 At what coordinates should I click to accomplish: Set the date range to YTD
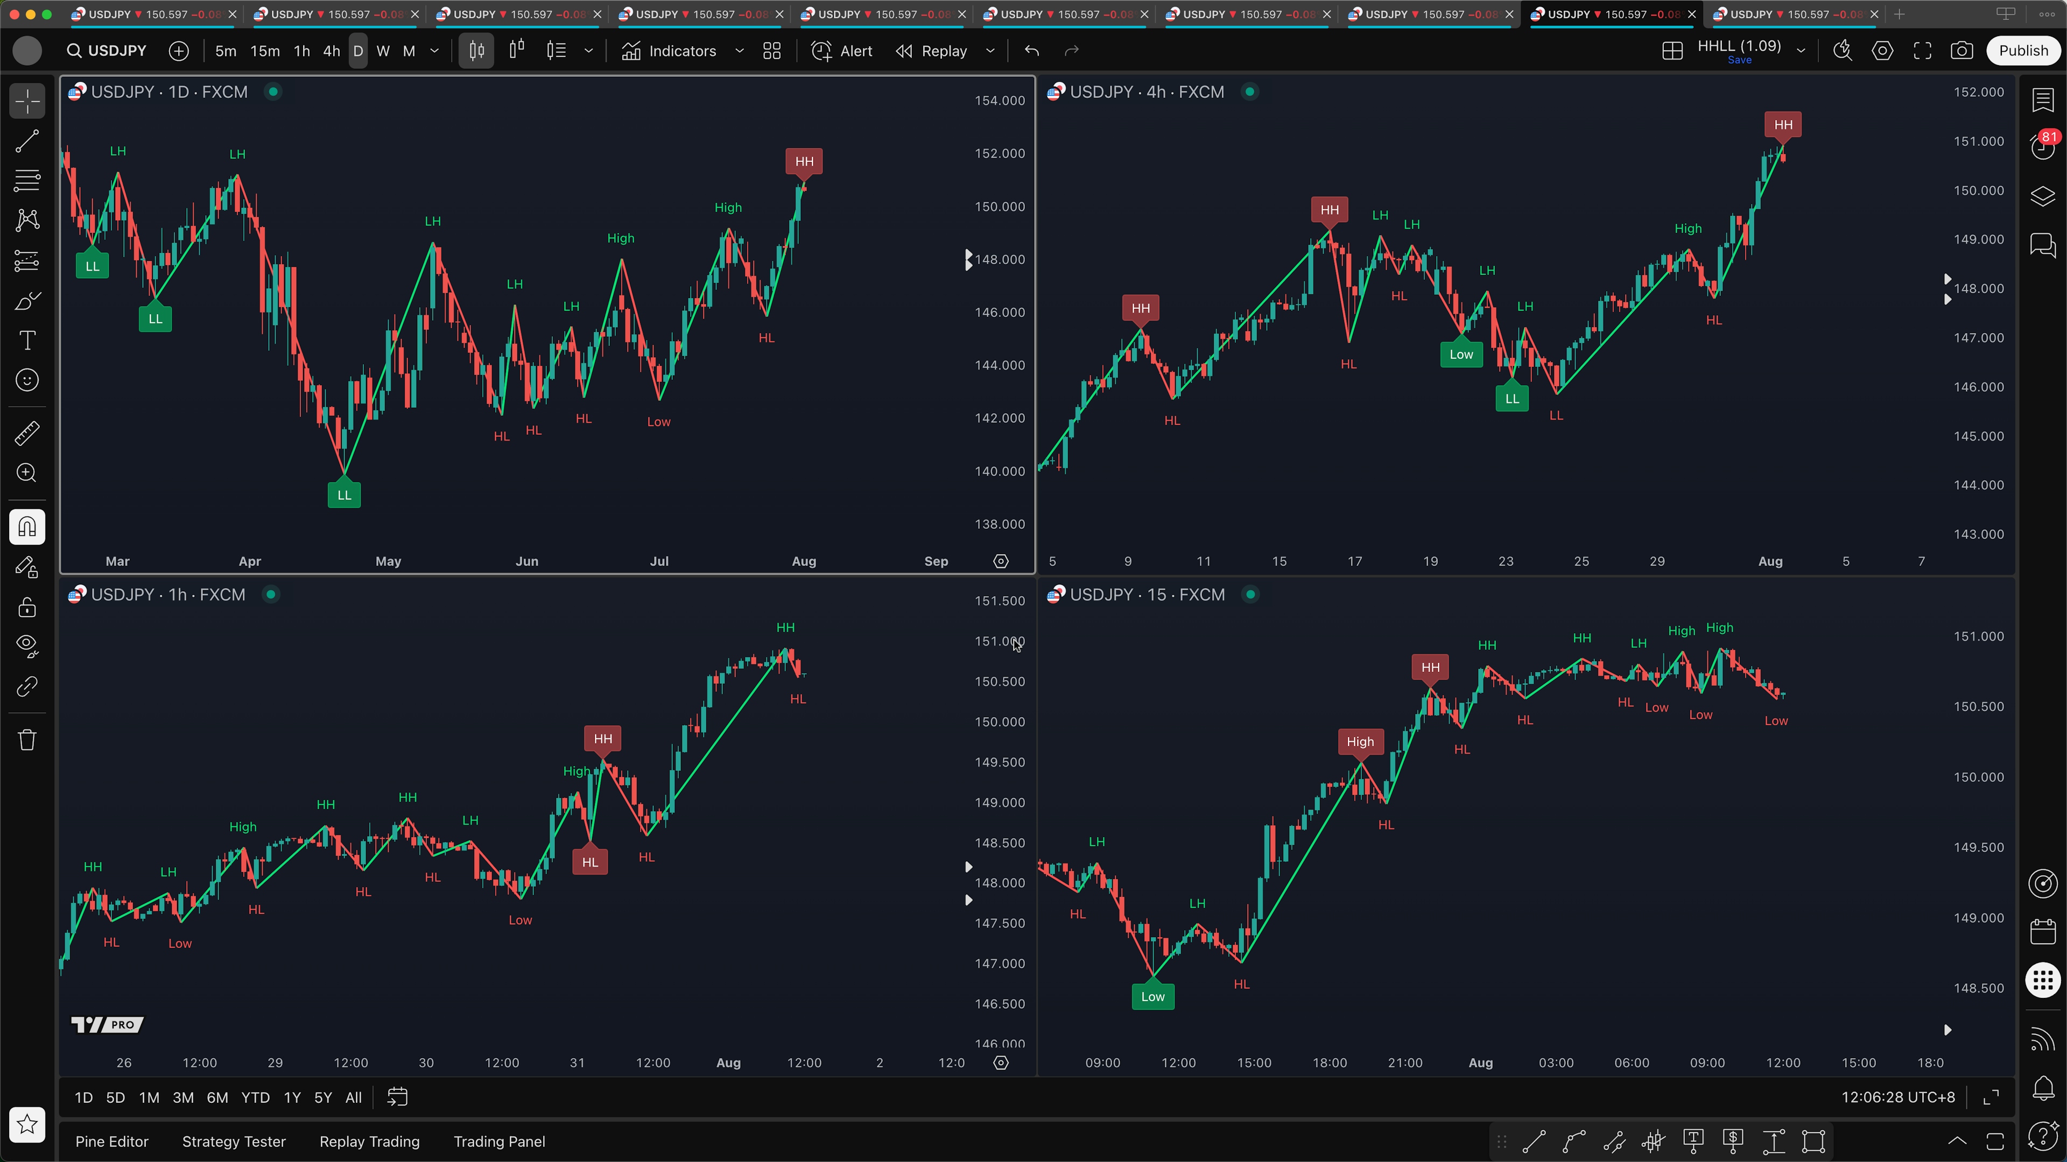coord(255,1098)
